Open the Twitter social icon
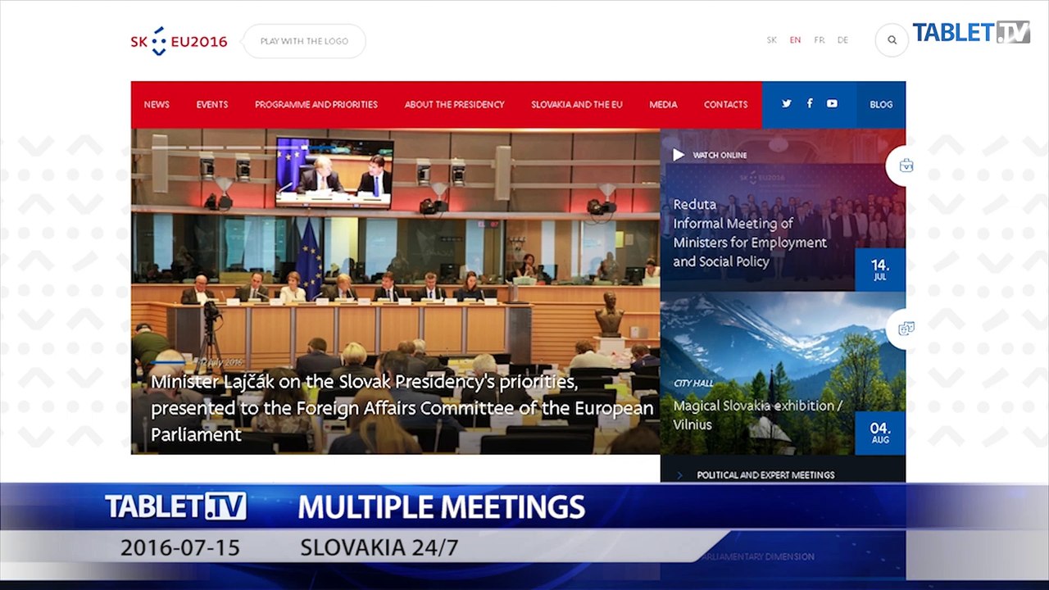This screenshot has width=1049, height=590. (x=787, y=104)
